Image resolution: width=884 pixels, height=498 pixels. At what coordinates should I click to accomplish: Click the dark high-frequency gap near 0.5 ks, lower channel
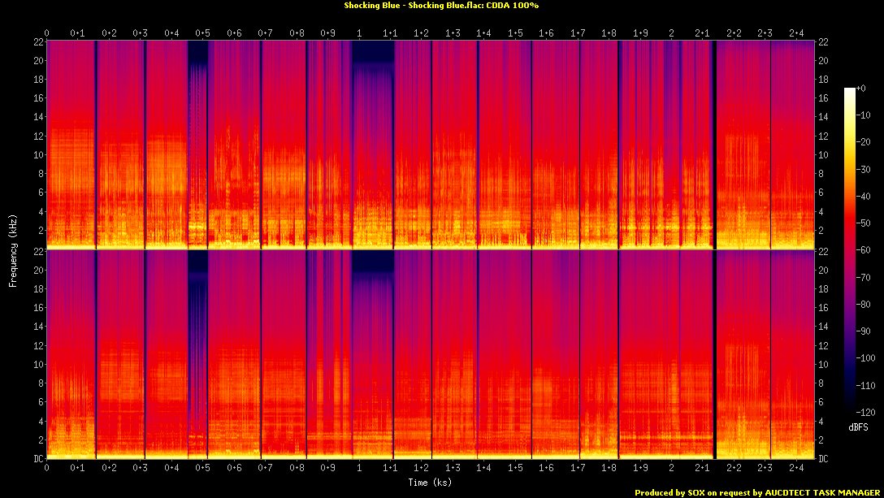click(197, 264)
